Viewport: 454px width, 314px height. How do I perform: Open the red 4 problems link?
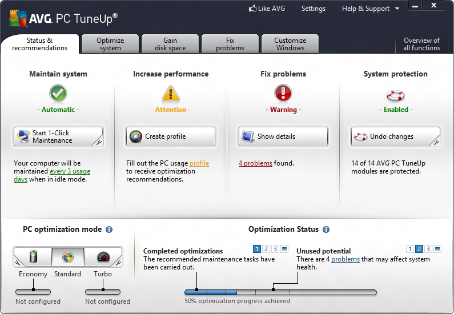tap(255, 163)
